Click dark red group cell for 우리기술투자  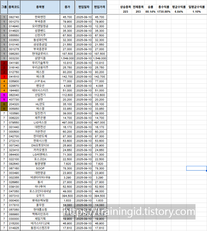(x=4, y=63)
